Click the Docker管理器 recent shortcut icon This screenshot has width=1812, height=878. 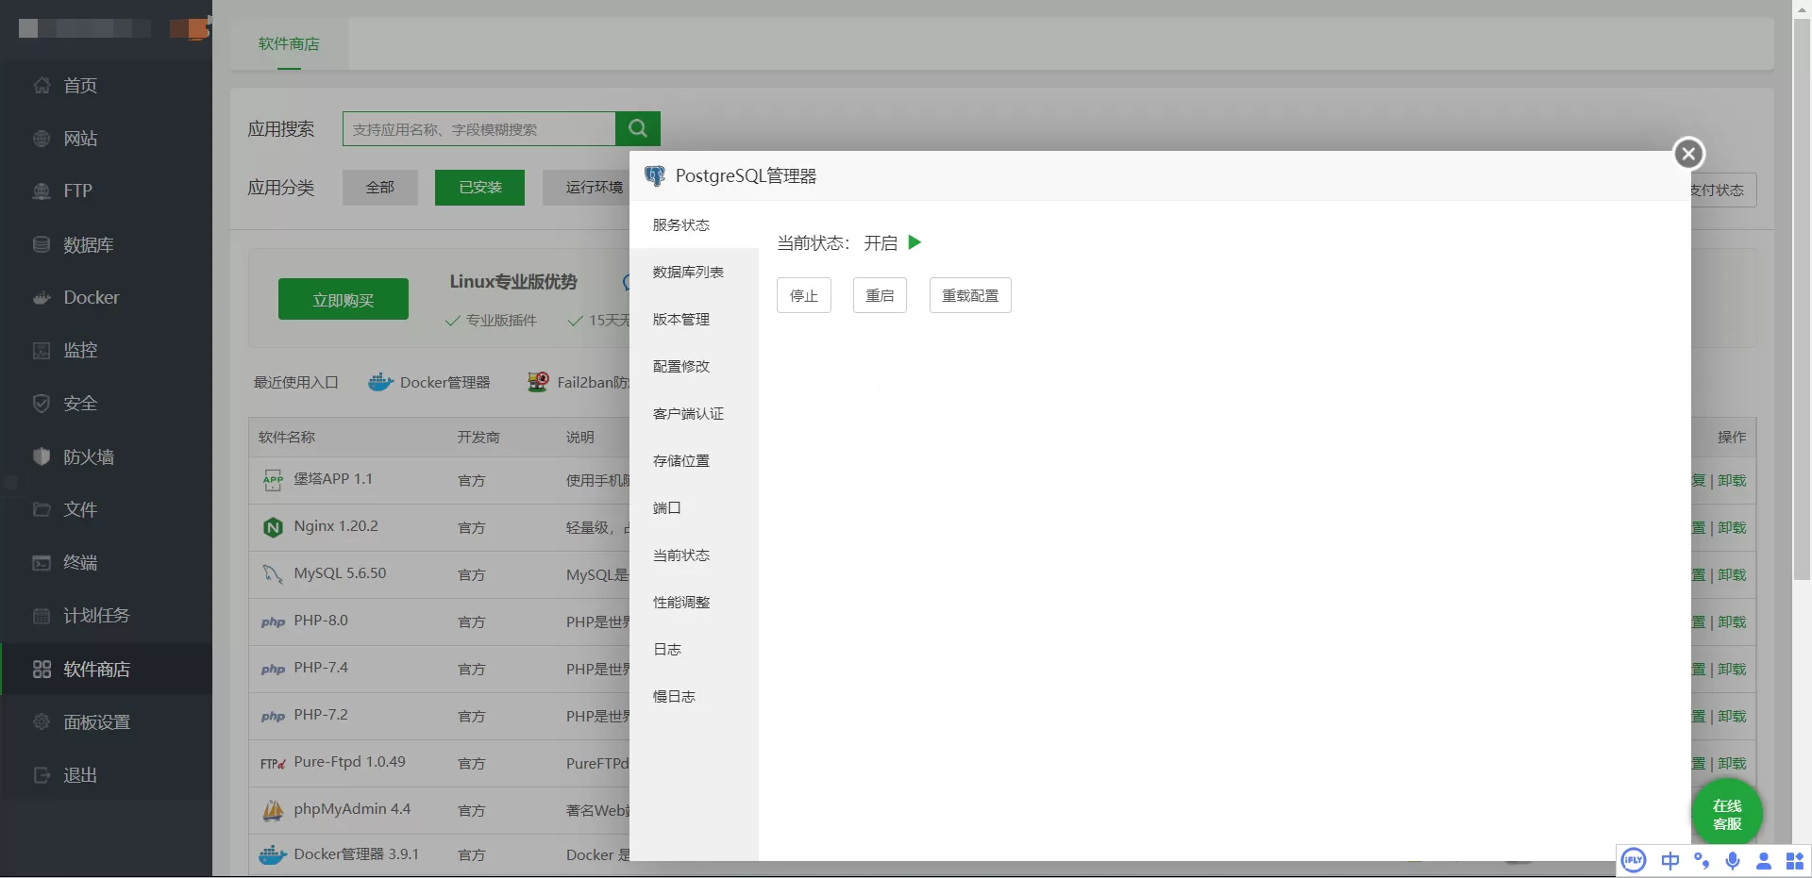[x=380, y=382]
